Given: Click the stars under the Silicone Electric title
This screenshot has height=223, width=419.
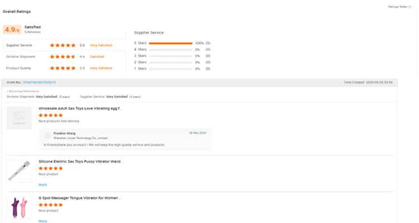Looking at the screenshot, I should [50, 168].
